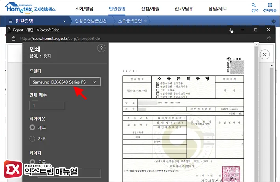Viewport: 280px width, 182px height.
Task: Expand the 민원증명 breadcrumb dropdown arrow
Action: (x=65, y=21)
